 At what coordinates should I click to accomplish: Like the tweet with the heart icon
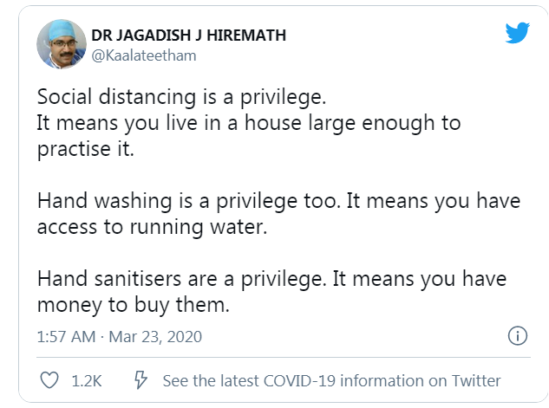click(49, 380)
